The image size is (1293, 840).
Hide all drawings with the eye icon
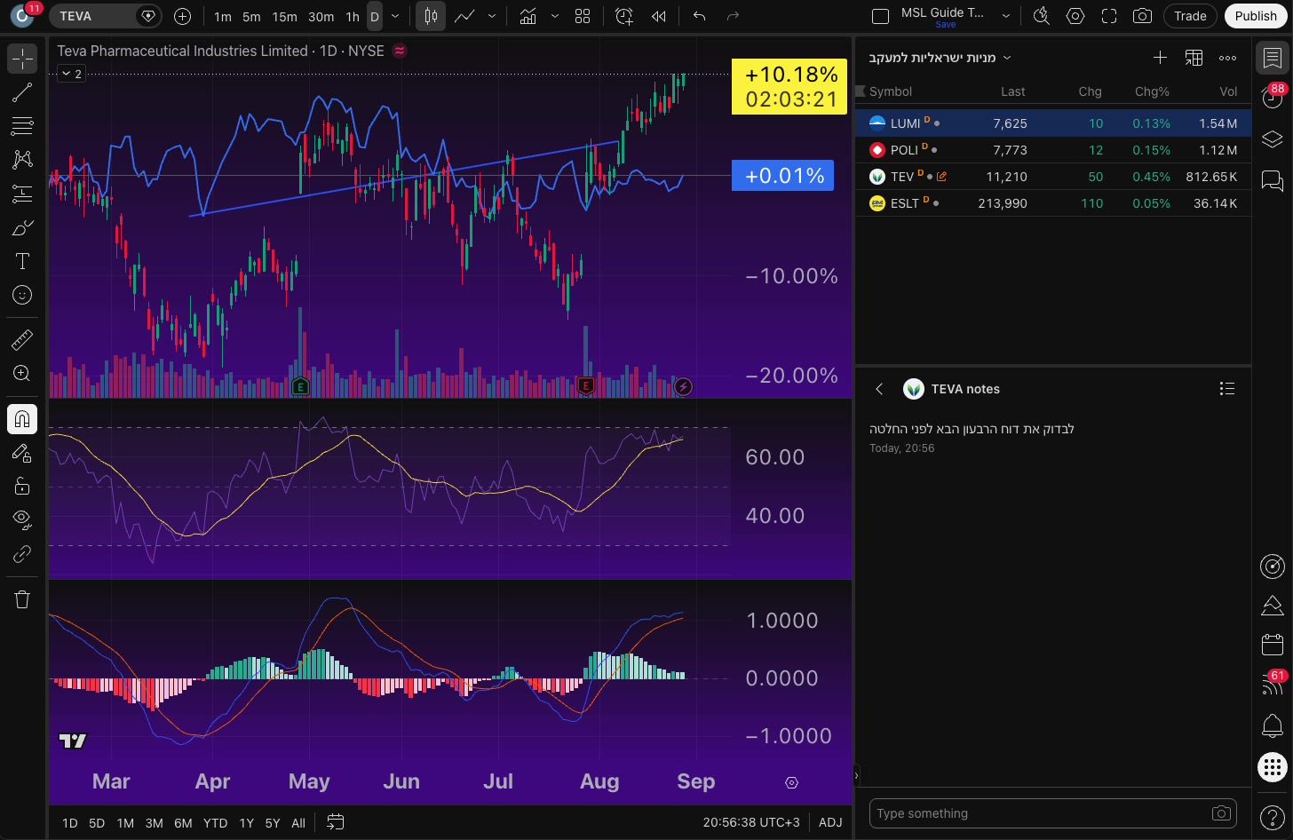(22, 519)
